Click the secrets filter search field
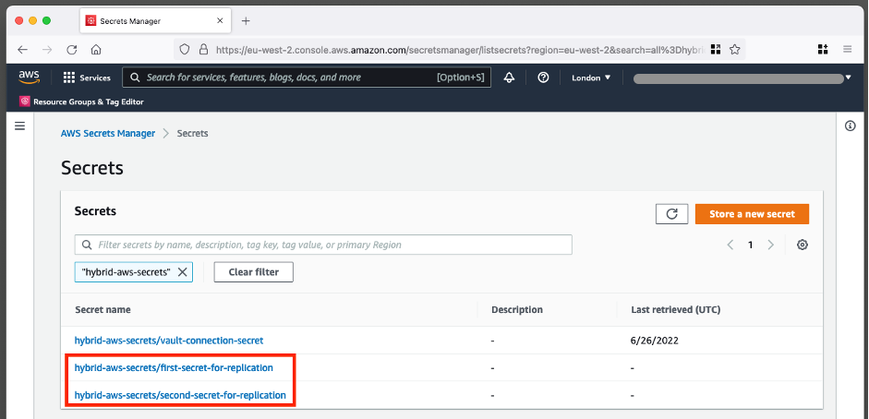869x419 pixels. point(323,245)
